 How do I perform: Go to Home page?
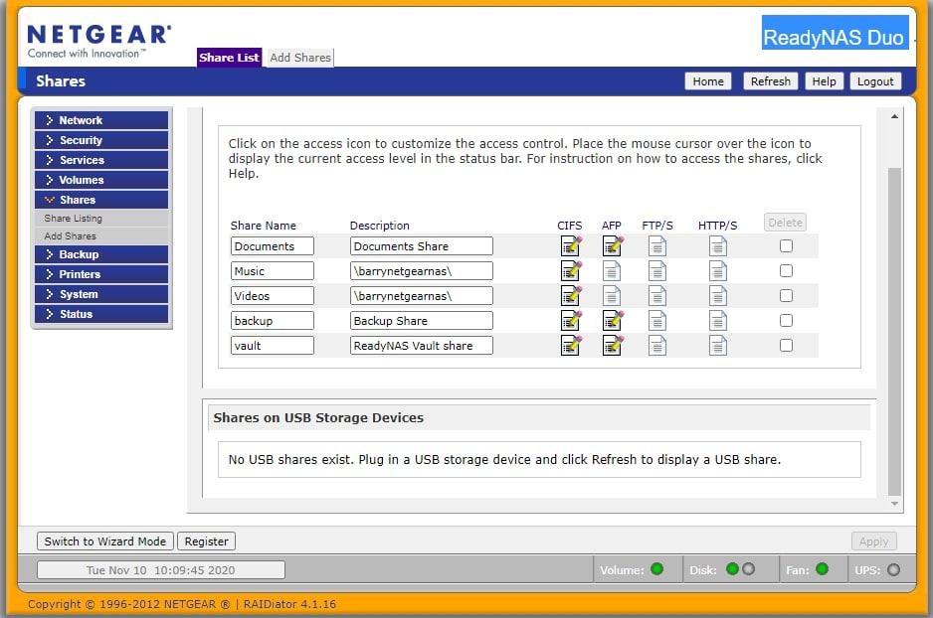(708, 81)
